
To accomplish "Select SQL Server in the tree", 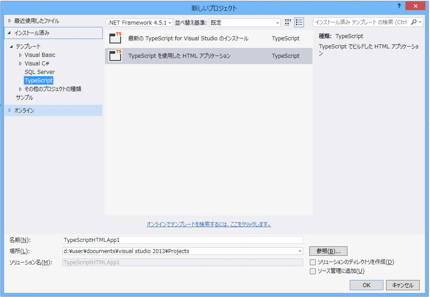I will coord(39,72).
